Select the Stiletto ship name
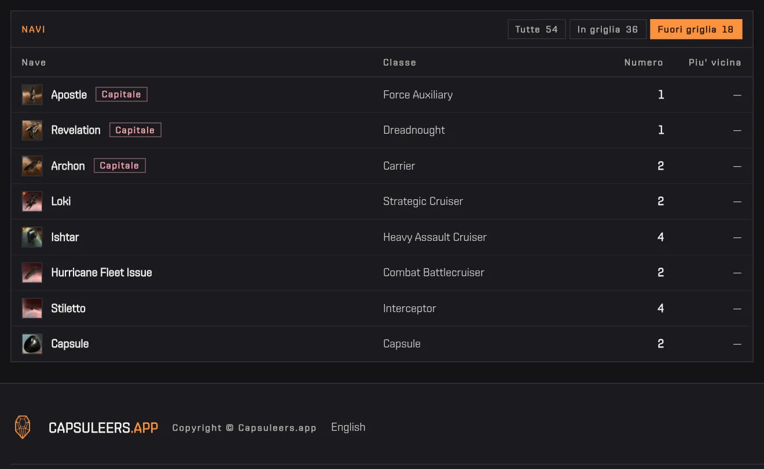Viewport: 764px width, 469px height. coord(68,309)
